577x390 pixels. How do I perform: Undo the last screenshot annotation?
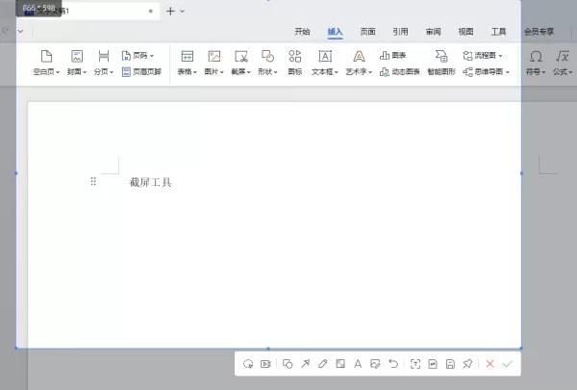tap(393, 364)
